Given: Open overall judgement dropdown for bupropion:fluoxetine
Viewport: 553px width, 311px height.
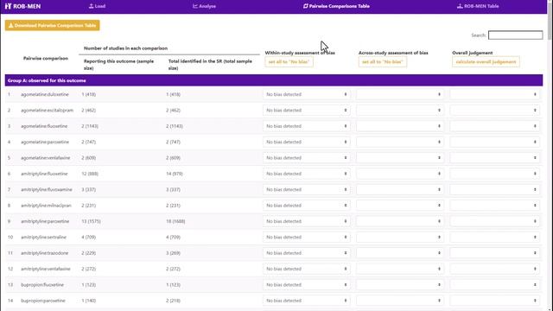Looking at the screenshot, I should point(495,285).
